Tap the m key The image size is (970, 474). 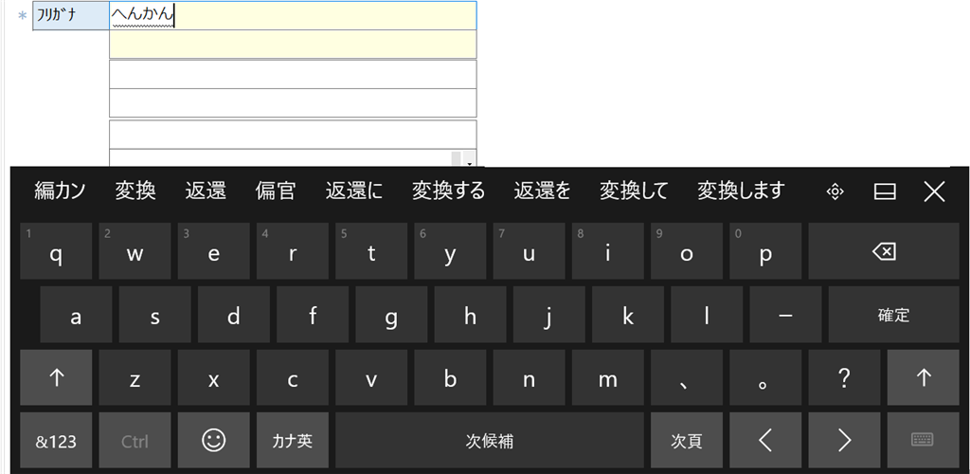[x=607, y=377]
